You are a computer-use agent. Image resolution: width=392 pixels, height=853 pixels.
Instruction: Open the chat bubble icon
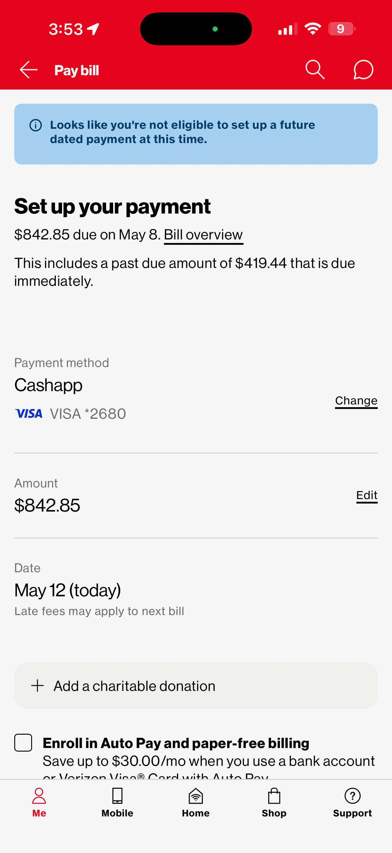(363, 70)
